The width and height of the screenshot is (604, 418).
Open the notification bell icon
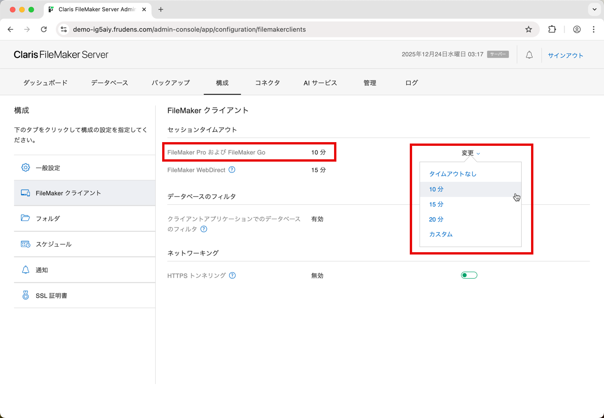point(529,55)
